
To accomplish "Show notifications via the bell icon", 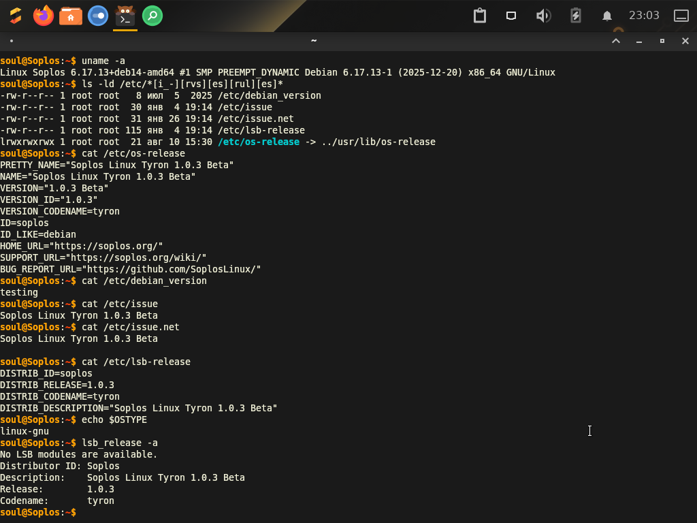I will pos(607,16).
